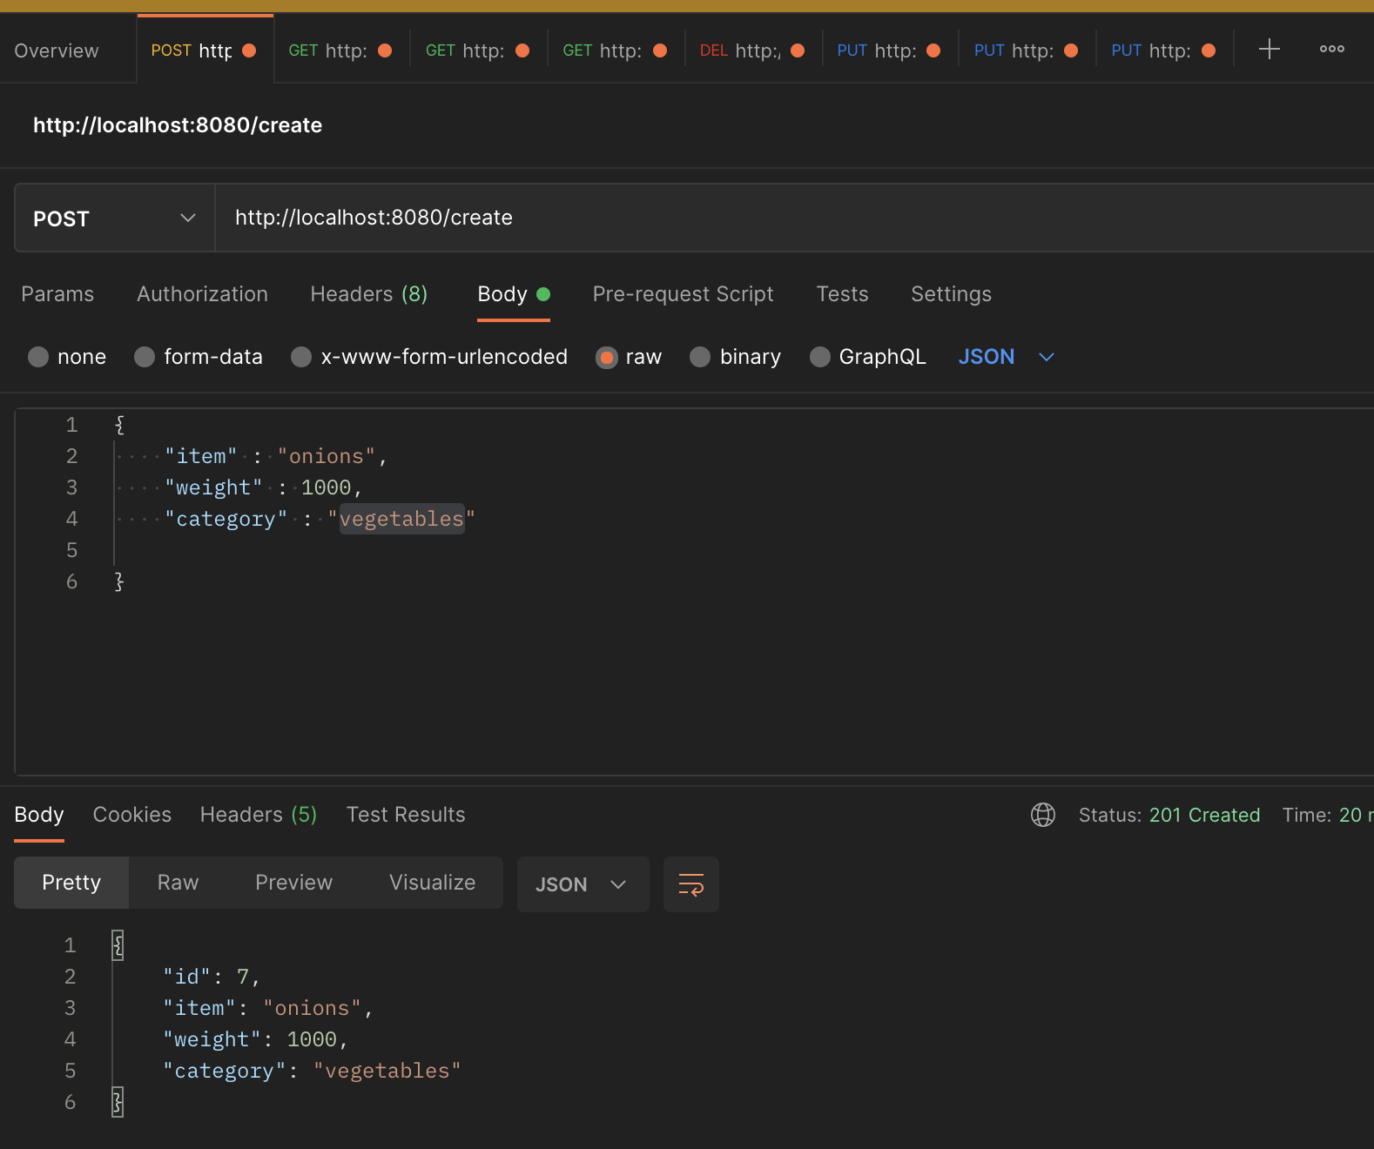The width and height of the screenshot is (1374, 1149).
Task: Select the none body type radio
Action: [38, 357]
